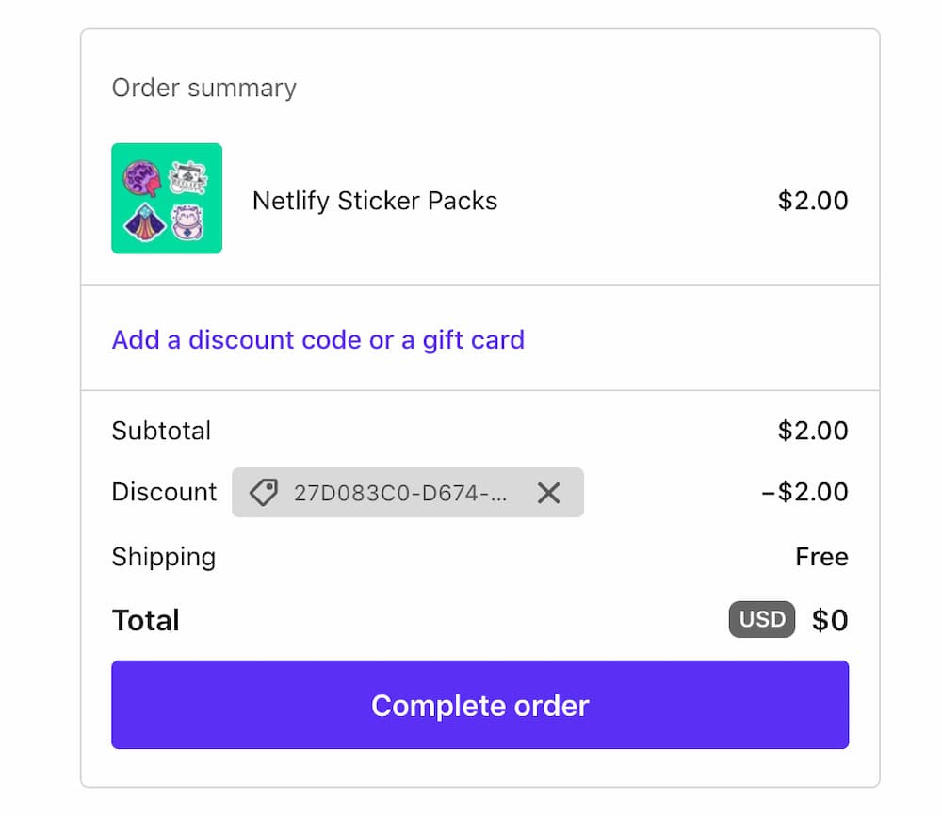Select the Netlify Sticker Packs product name
The height and width of the screenshot is (816, 942).
(x=374, y=200)
